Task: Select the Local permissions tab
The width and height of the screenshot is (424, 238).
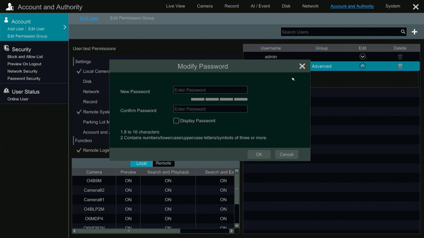Action: pyautogui.click(x=141, y=163)
